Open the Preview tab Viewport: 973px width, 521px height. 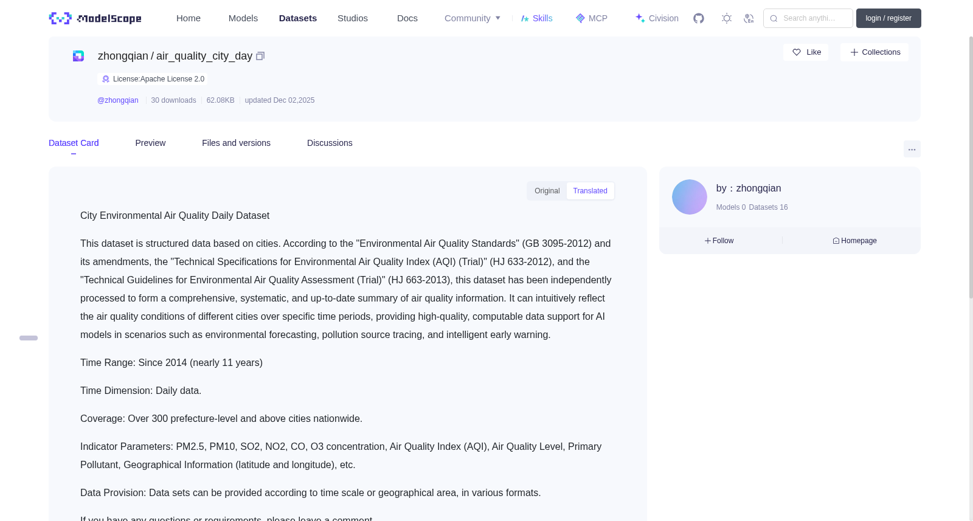[150, 143]
